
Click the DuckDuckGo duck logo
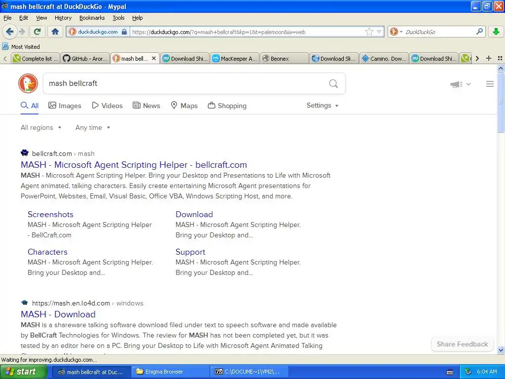pyautogui.click(x=28, y=83)
